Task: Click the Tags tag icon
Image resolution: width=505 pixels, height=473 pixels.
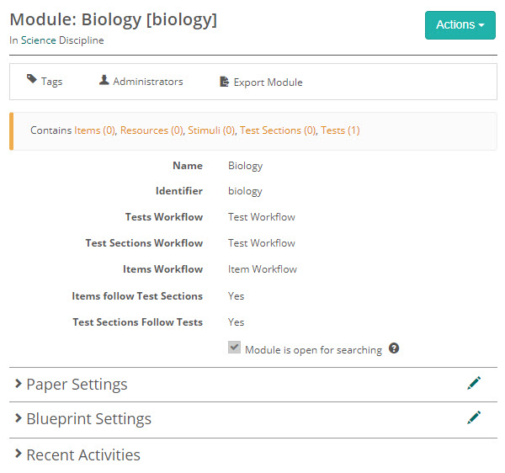Action: (31, 80)
